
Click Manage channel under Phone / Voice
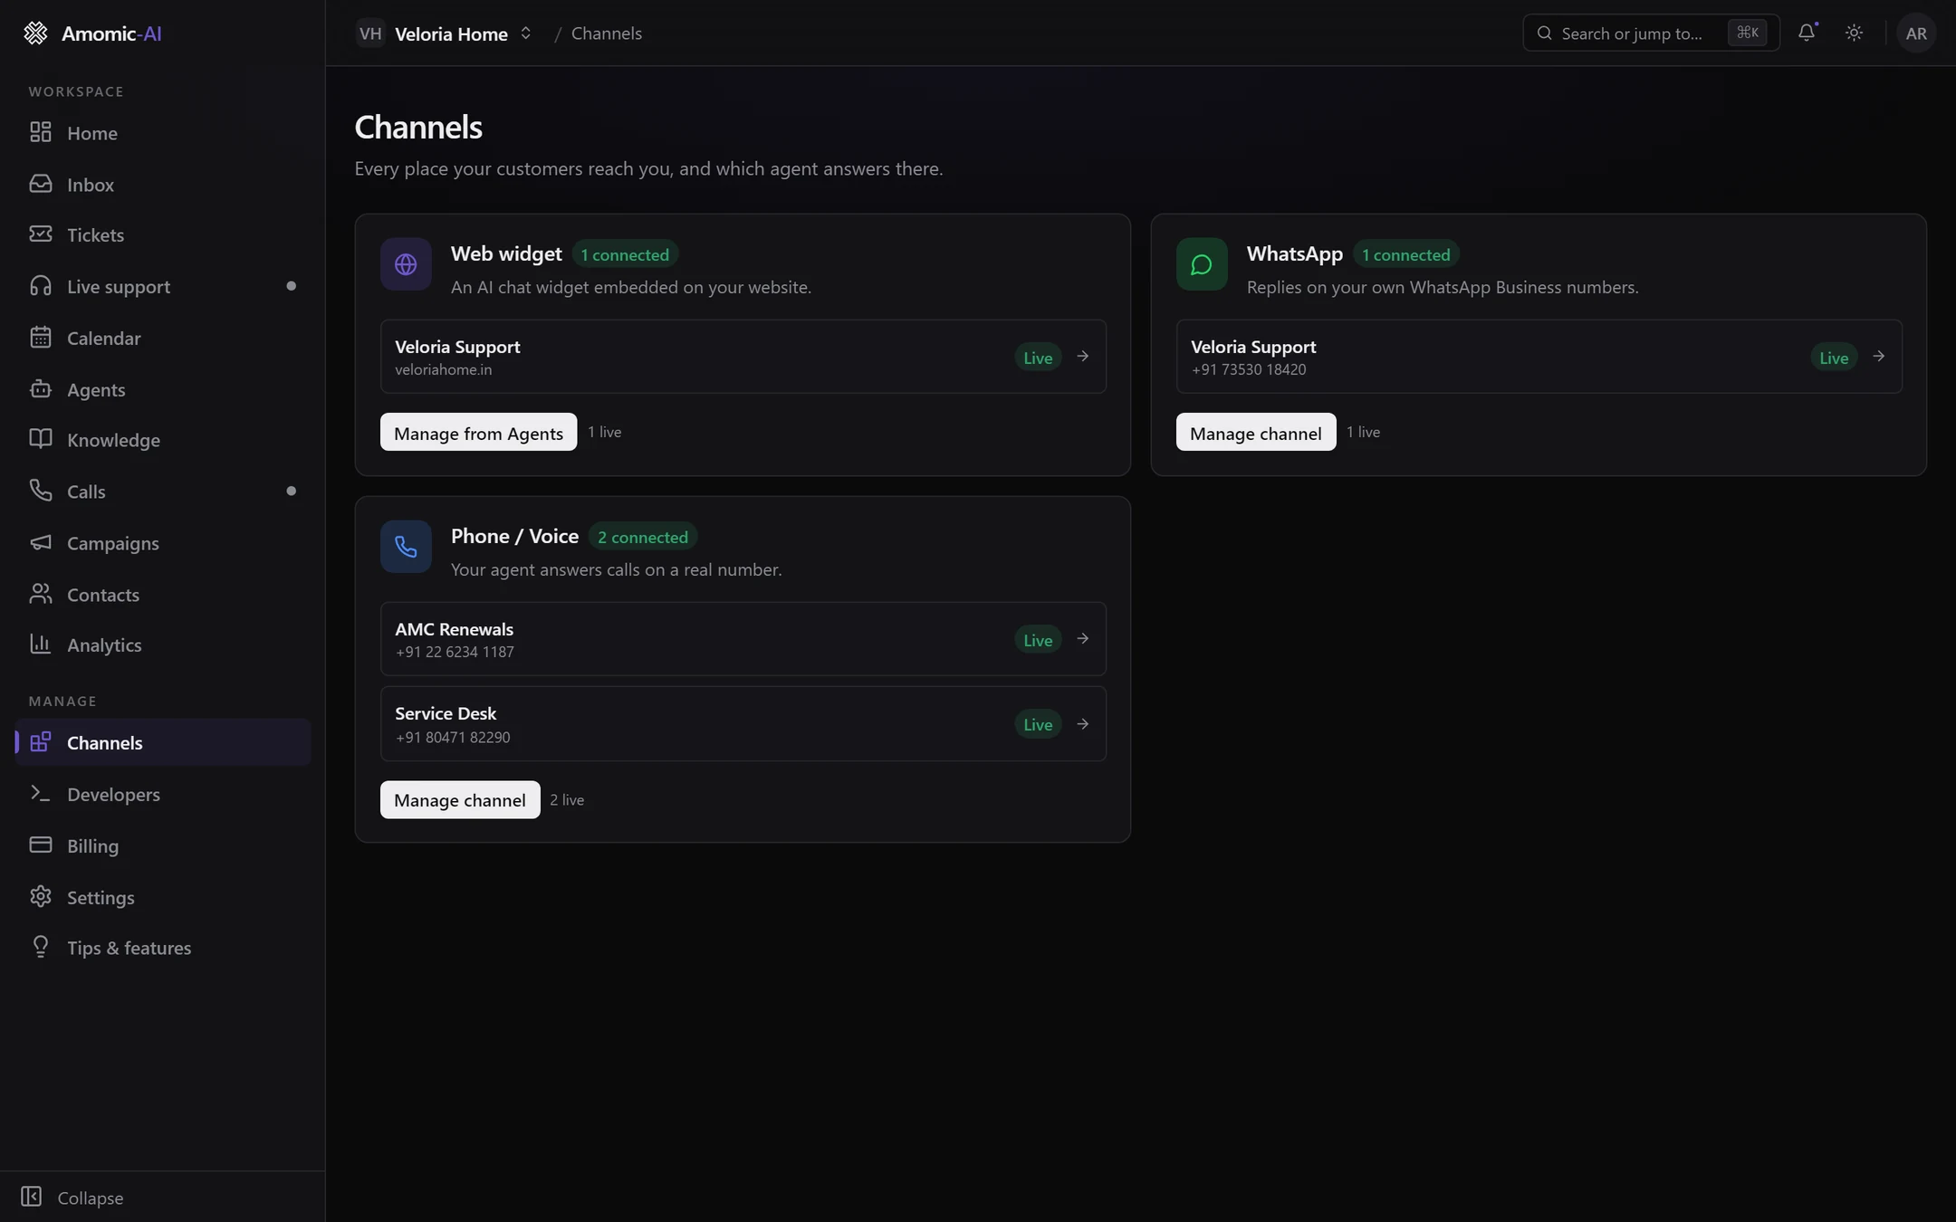[459, 800]
